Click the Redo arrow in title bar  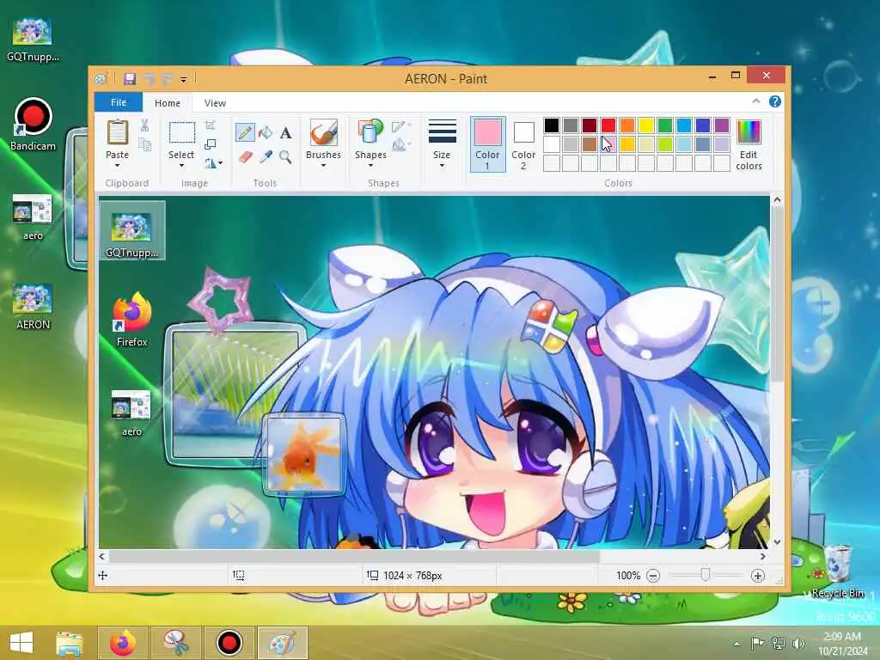(x=167, y=79)
